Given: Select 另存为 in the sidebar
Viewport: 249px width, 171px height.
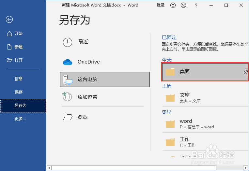Looking at the screenshot, I should coord(23,106).
